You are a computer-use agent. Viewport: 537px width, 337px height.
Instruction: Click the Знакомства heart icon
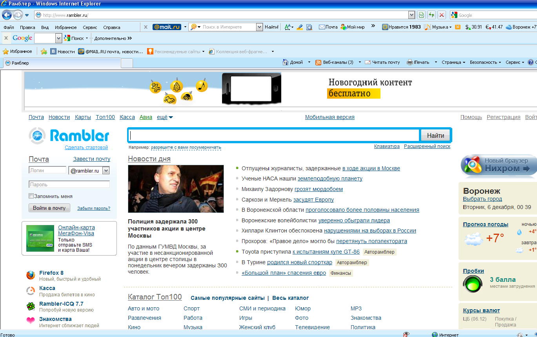pos(31,321)
